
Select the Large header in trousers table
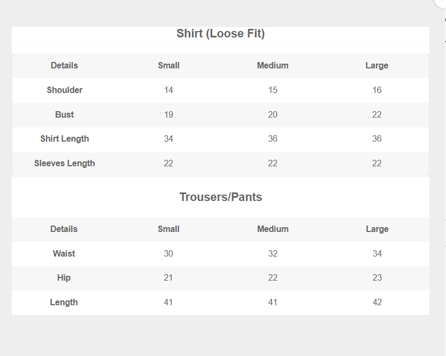377,229
